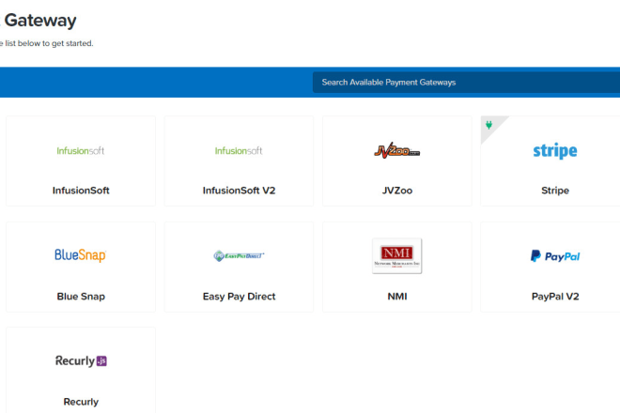Click the InfusionSoft V2 logo

coord(239,150)
